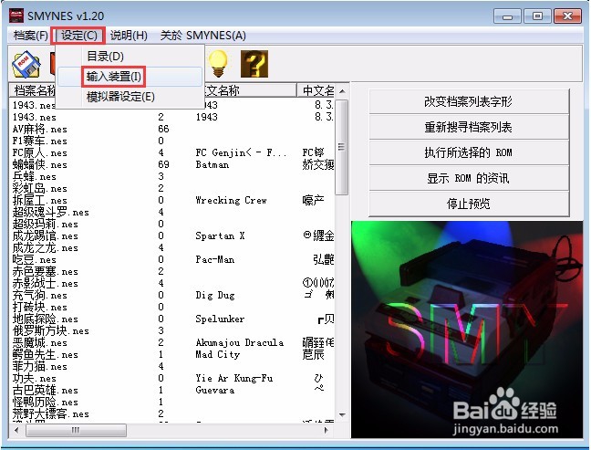Choose 目录(D) from the settings menu
The height and width of the screenshot is (450, 591).
click(x=105, y=57)
